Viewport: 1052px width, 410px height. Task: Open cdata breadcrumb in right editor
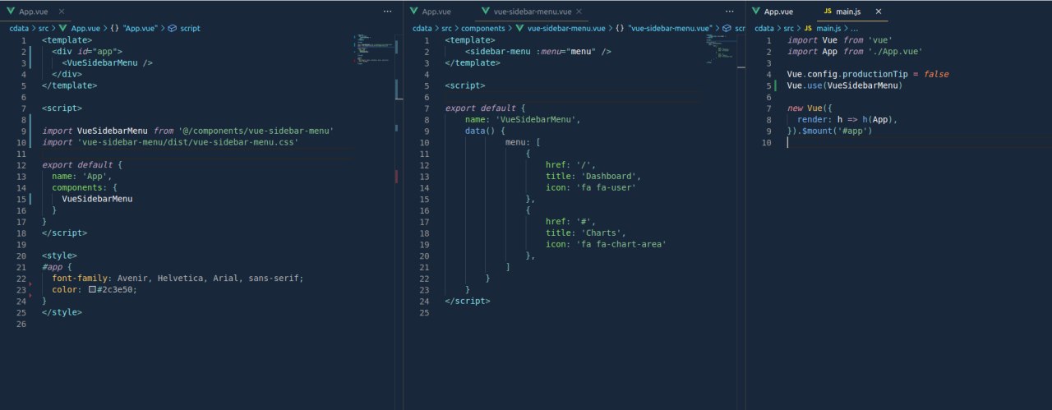(x=764, y=28)
